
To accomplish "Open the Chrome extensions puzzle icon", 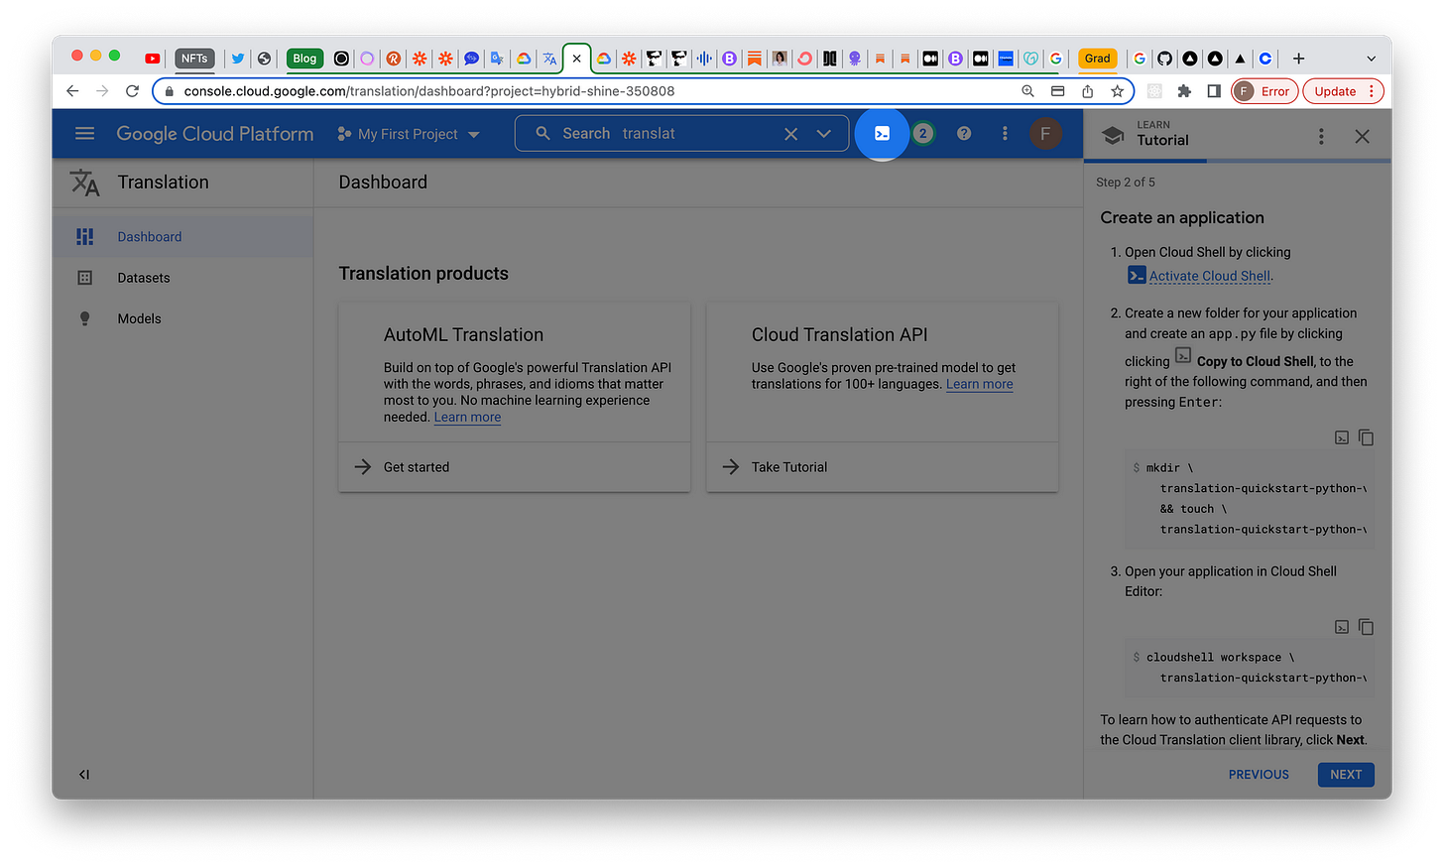I will tap(1184, 91).
